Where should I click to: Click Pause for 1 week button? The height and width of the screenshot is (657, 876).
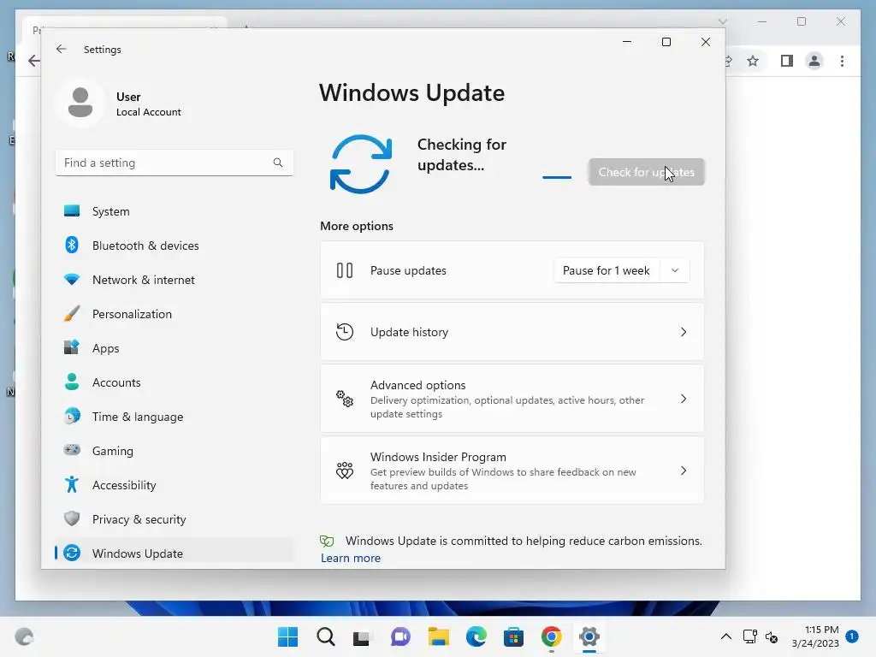point(607,270)
